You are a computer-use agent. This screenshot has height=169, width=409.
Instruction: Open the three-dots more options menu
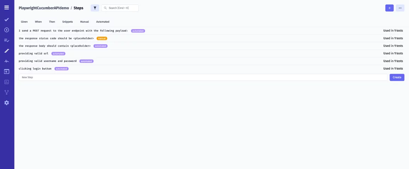point(400,8)
